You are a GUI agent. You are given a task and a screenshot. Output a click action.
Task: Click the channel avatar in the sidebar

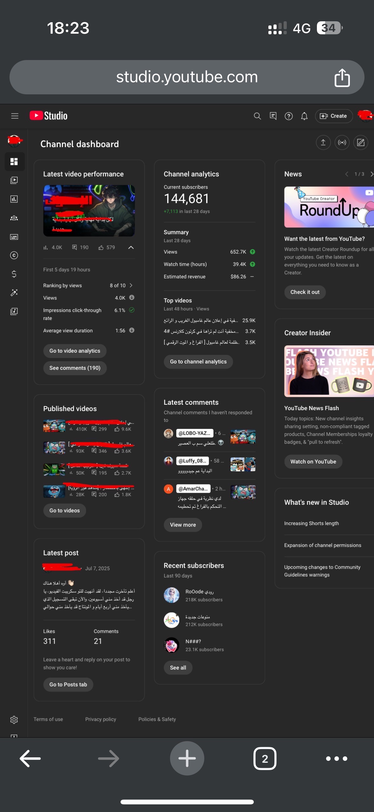tap(15, 140)
